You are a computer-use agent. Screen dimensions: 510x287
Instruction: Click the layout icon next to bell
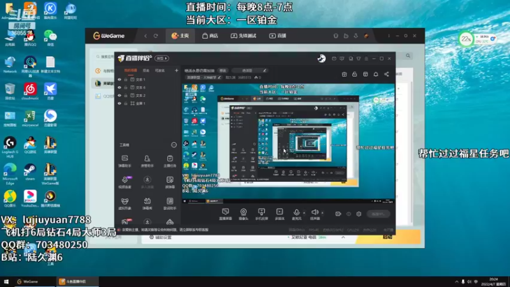click(365, 74)
